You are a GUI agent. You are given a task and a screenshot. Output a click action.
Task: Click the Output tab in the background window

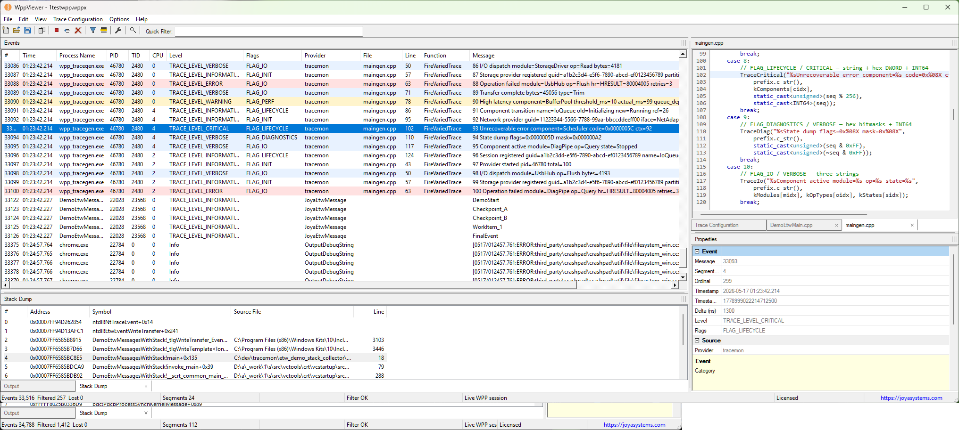point(38,413)
